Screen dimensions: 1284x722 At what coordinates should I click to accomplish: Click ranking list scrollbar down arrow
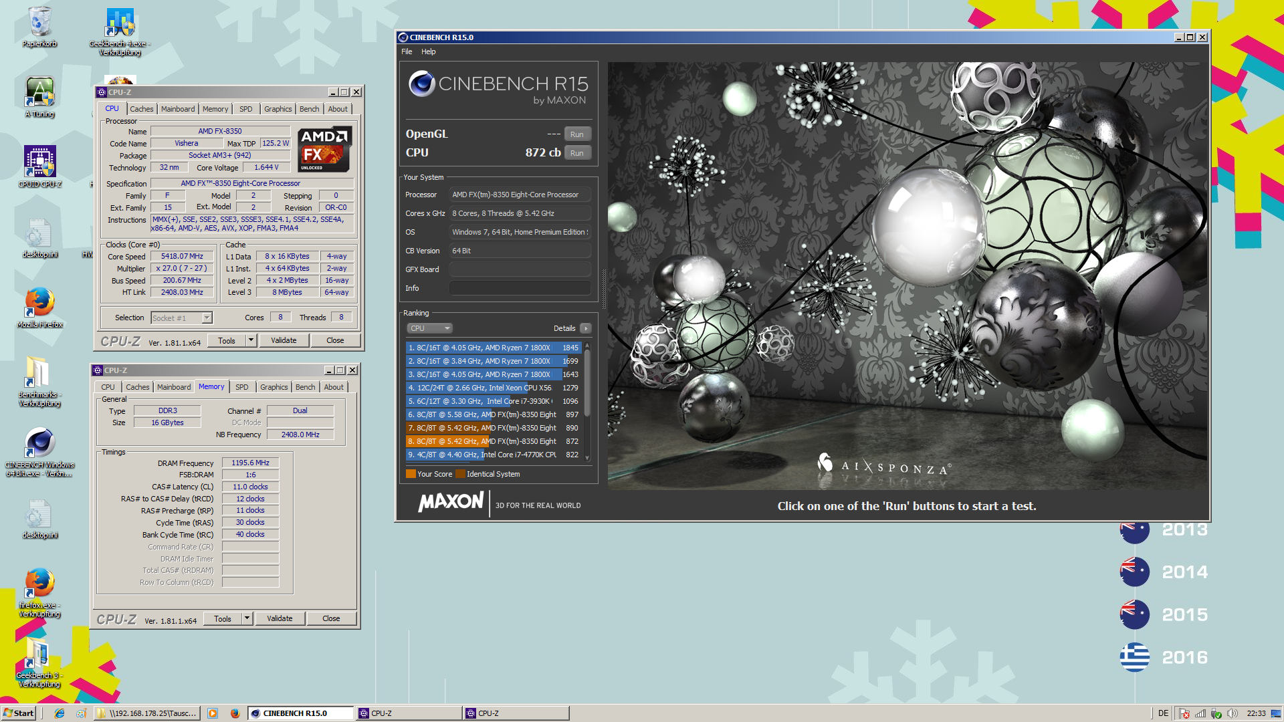tap(587, 458)
